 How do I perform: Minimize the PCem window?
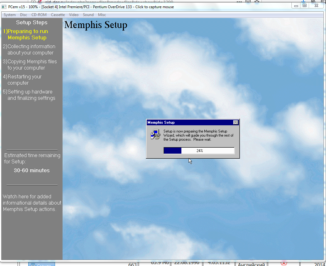296,6
